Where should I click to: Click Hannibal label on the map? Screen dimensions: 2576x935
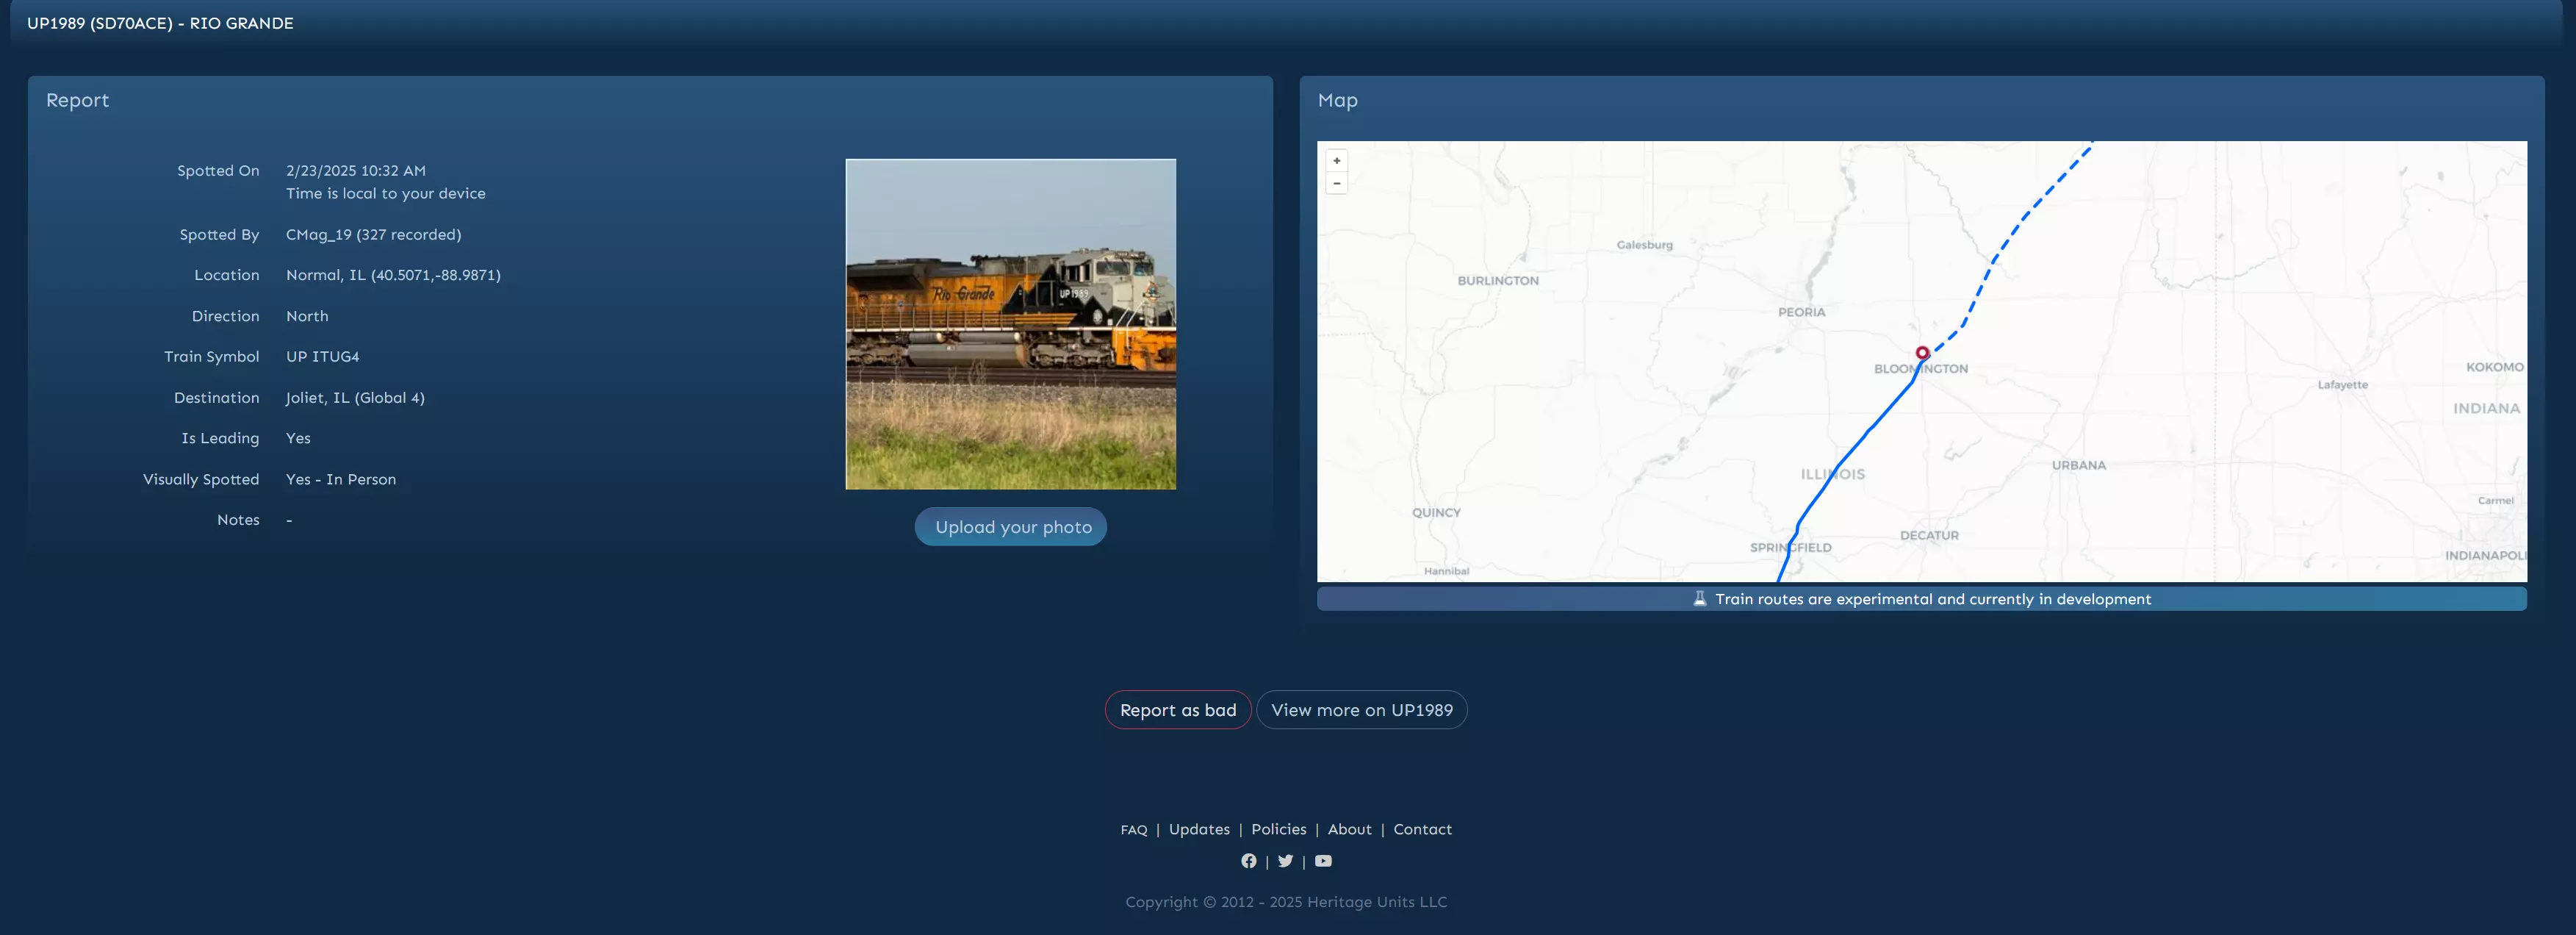(1446, 571)
